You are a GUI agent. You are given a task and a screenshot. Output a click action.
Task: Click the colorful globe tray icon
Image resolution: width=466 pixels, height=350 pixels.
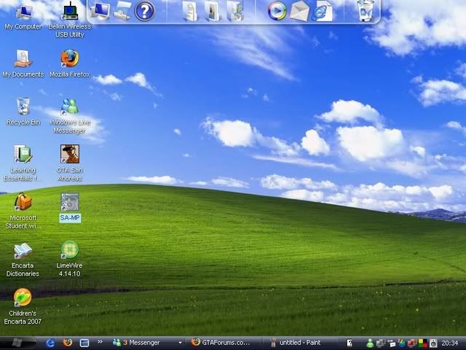[402, 343]
